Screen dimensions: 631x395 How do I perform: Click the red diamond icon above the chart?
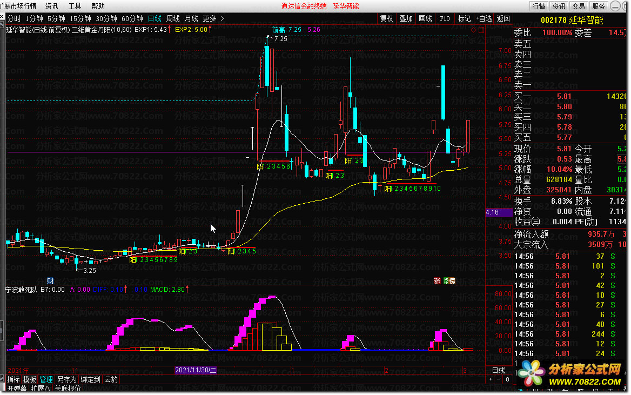(474, 30)
